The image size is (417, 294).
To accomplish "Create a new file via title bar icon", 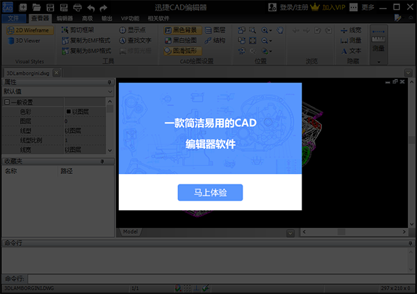I will coord(23,8).
